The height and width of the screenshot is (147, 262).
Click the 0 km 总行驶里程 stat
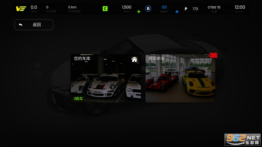(74, 9)
